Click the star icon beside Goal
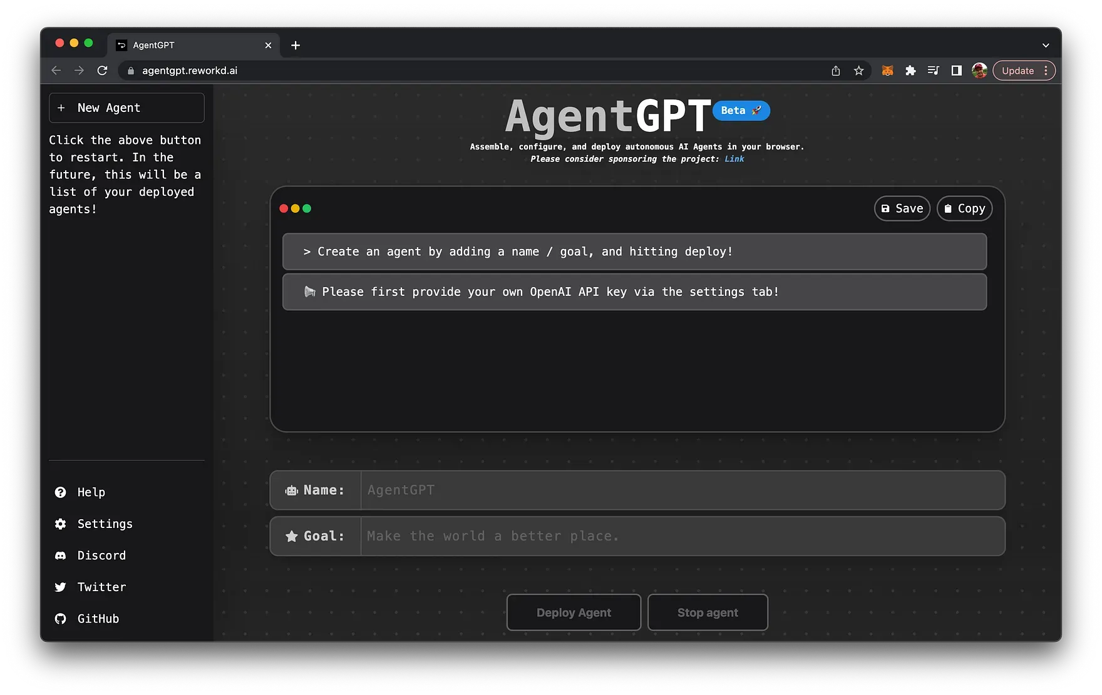Image resolution: width=1102 pixels, height=695 pixels. (291, 536)
